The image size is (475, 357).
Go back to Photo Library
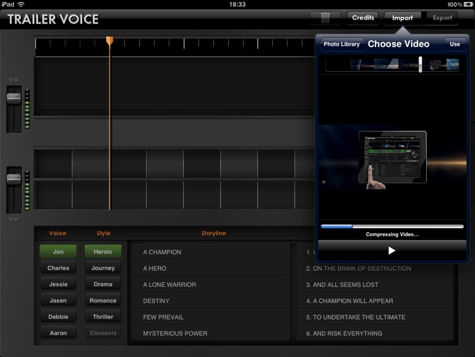(x=341, y=44)
